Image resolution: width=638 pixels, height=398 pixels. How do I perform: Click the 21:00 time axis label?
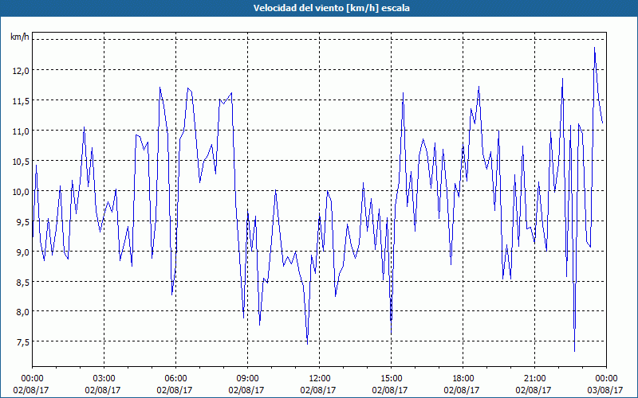534,379
